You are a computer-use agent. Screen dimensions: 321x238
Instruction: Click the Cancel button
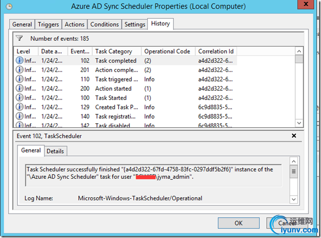[287, 223]
